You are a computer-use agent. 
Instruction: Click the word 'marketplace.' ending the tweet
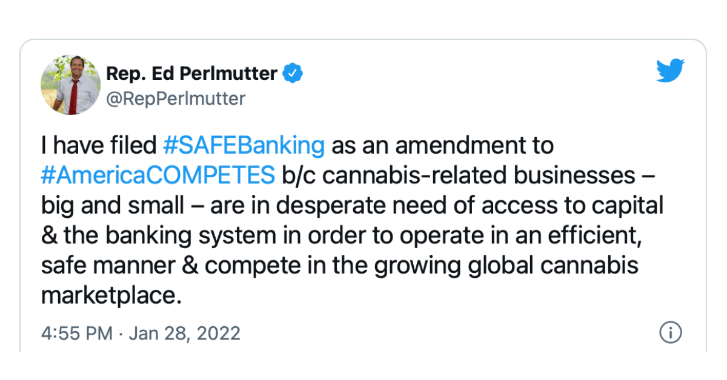pos(111,296)
